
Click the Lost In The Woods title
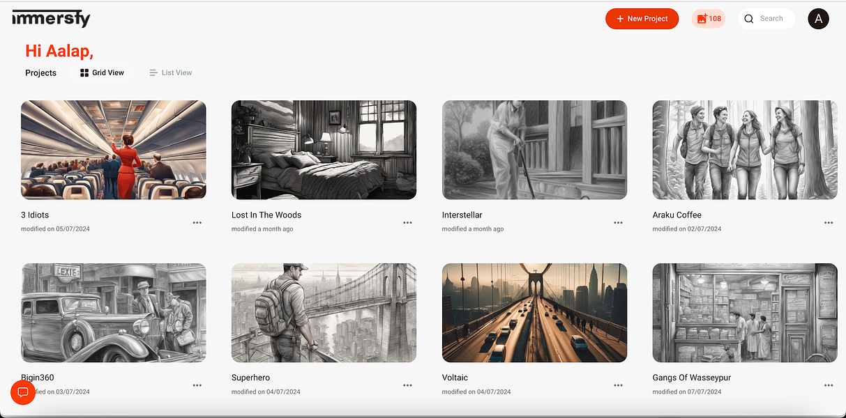tap(266, 215)
